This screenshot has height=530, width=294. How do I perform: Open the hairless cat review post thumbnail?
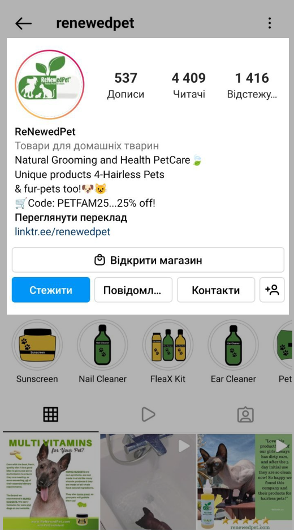(245, 482)
